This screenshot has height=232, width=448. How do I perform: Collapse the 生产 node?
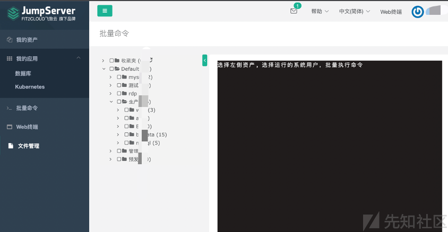(x=111, y=102)
